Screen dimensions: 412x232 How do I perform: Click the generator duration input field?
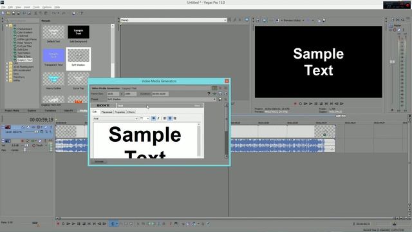click(x=160, y=93)
